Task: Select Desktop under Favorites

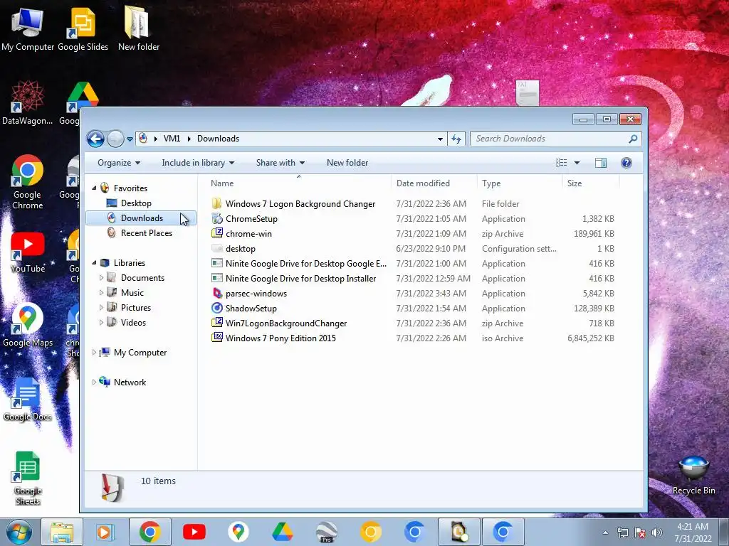Action: [136, 203]
